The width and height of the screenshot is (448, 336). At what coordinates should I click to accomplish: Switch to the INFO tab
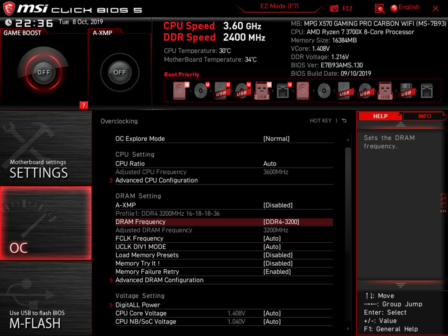pos(424,116)
